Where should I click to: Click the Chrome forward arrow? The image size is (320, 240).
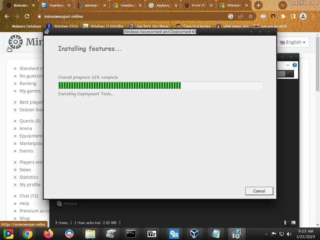[x=17, y=16]
